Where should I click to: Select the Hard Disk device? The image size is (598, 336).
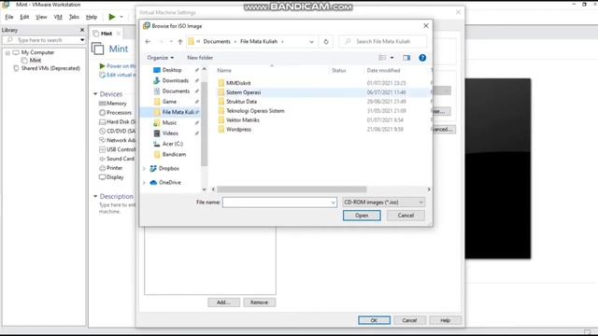pyautogui.click(x=117, y=121)
